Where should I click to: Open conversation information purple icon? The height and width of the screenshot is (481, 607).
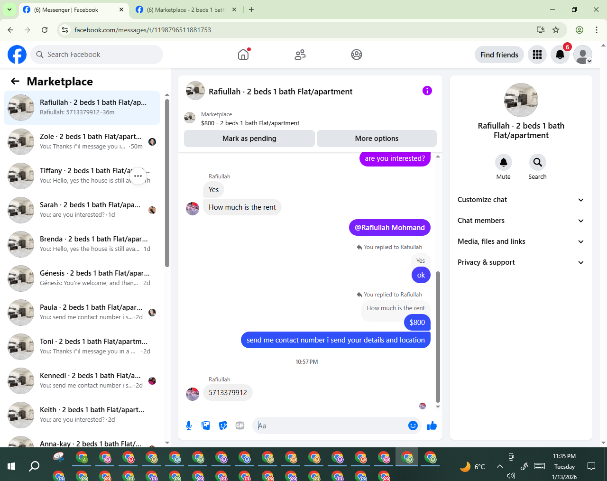click(x=427, y=91)
